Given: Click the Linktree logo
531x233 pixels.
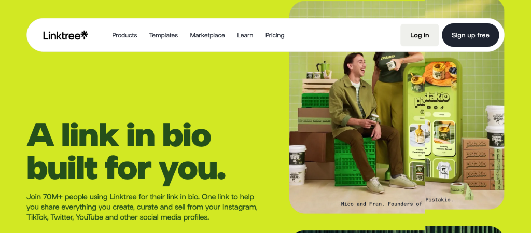Looking at the screenshot, I should [x=65, y=35].
